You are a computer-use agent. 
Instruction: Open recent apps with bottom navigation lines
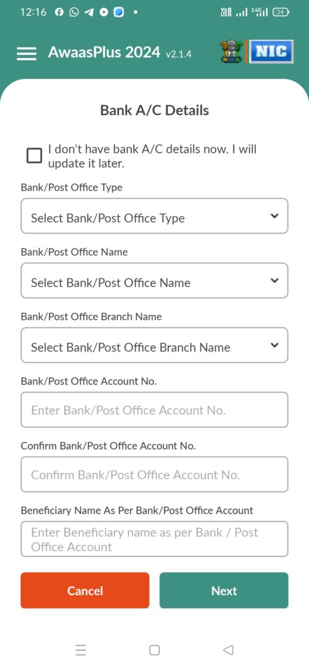coord(80,650)
